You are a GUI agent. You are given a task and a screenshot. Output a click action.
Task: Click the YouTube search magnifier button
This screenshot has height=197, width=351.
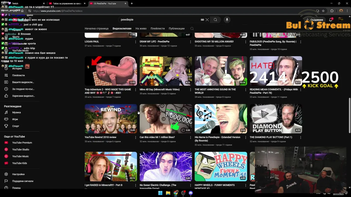(216, 20)
